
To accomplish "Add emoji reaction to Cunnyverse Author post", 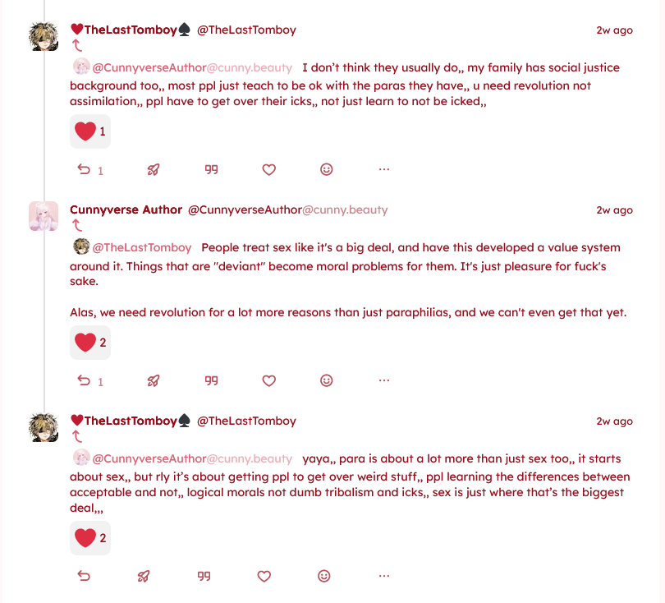I will coord(326,380).
